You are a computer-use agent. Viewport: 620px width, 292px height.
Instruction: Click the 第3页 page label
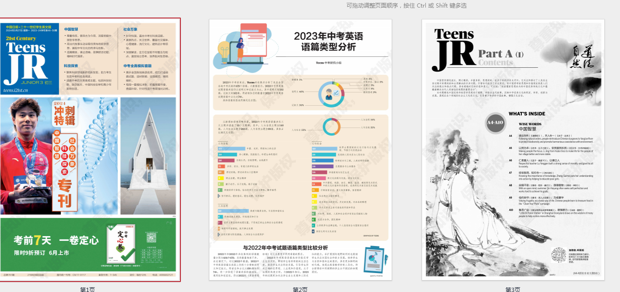tap(513, 289)
